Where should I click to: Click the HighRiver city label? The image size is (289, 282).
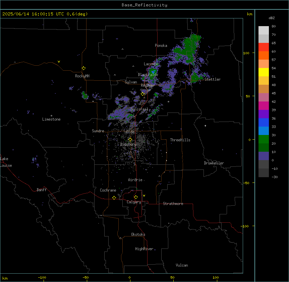(144, 249)
